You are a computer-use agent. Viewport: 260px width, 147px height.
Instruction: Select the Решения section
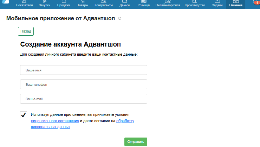[236, 4]
